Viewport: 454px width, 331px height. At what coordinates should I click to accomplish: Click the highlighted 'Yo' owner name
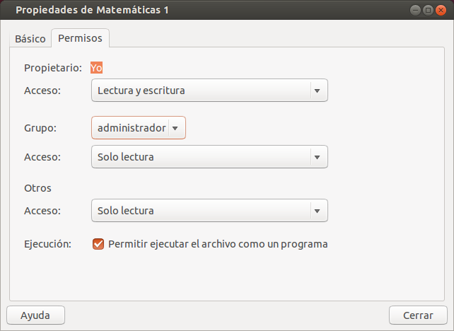click(96, 68)
